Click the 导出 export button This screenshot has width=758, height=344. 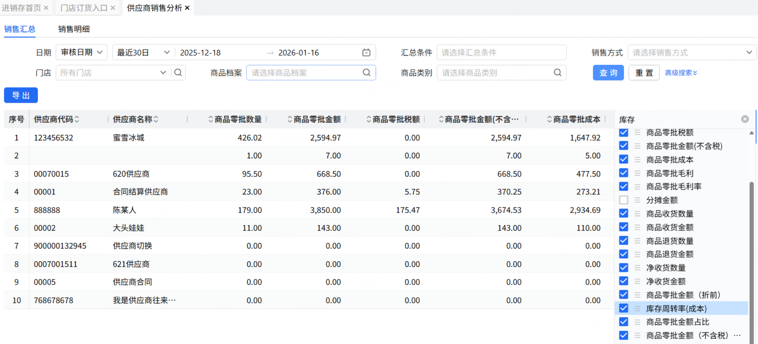point(21,95)
